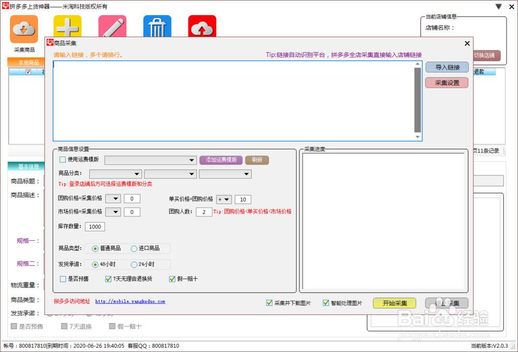Open 采集设置 settings button
518x352 pixels.
(447, 83)
